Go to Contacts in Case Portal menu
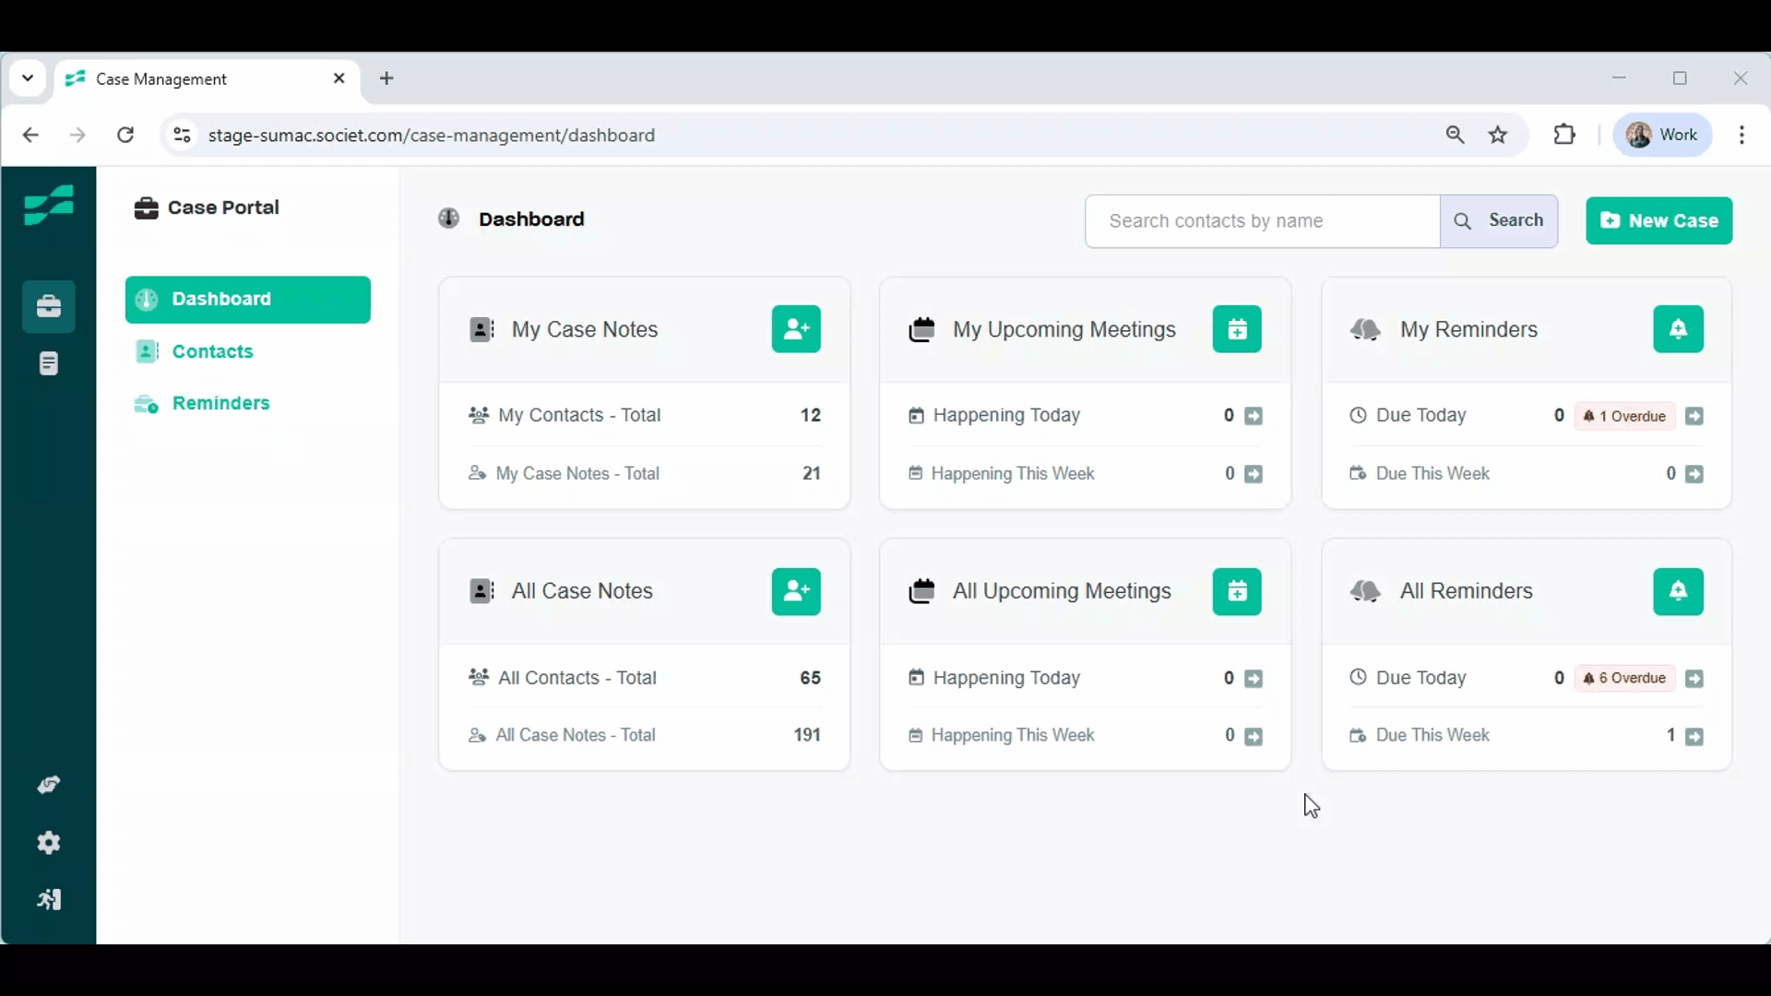Viewport: 1771px width, 996px height. coord(212,351)
